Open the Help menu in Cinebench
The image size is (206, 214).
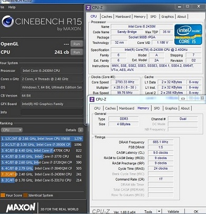12,7
